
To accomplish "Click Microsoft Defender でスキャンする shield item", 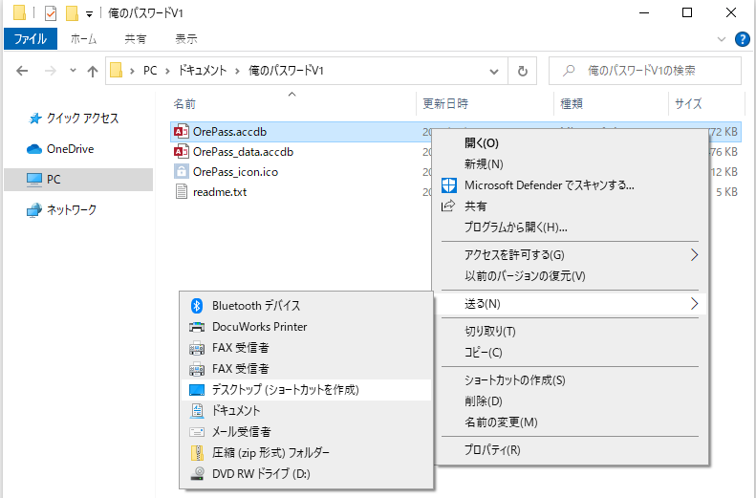I will tap(549, 184).
